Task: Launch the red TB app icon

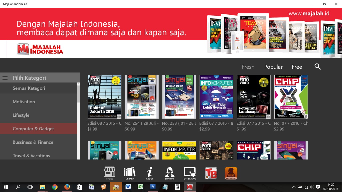Action: (211, 173)
